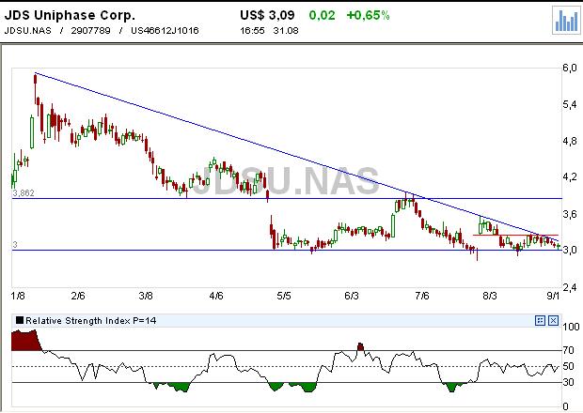The height and width of the screenshot is (413, 583).
Task: Click the 4,2 price axis label
Action: click(570, 177)
